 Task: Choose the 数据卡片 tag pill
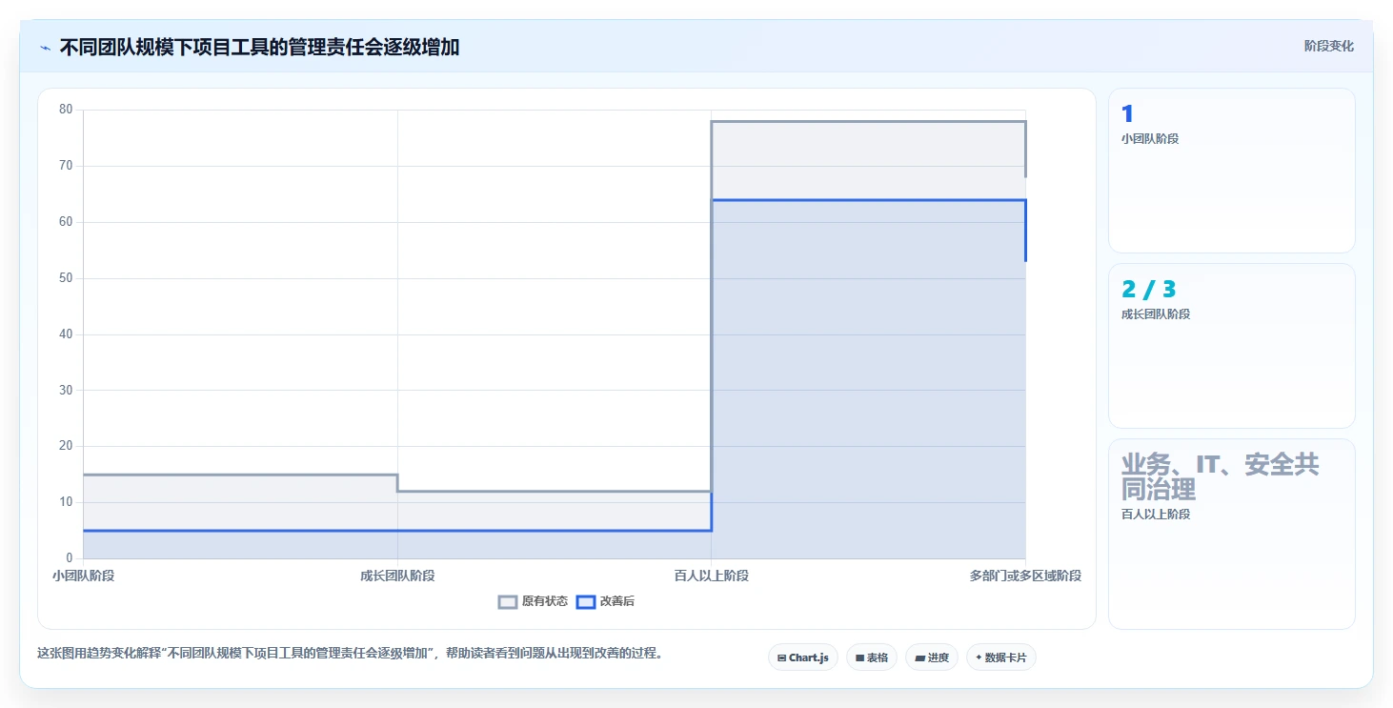pyautogui.click(x=1001, y=657)
